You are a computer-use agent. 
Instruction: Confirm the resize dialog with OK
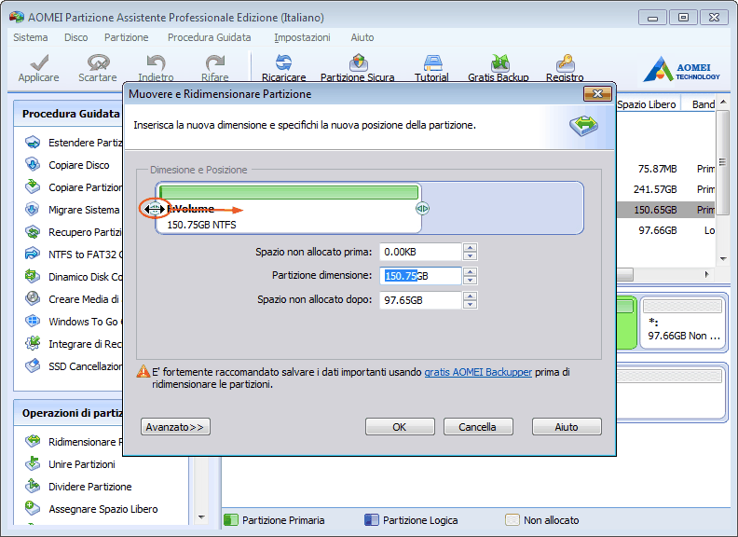point(400,427)
